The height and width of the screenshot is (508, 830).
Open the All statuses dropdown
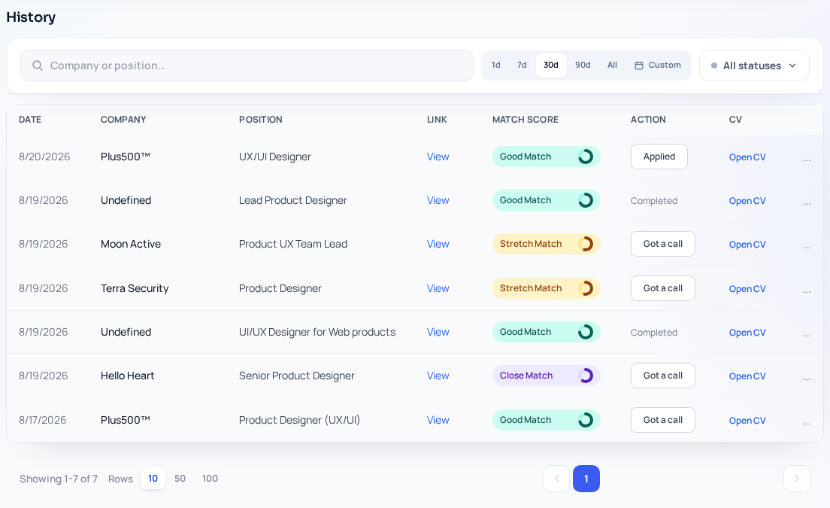(x=754, y=65)
